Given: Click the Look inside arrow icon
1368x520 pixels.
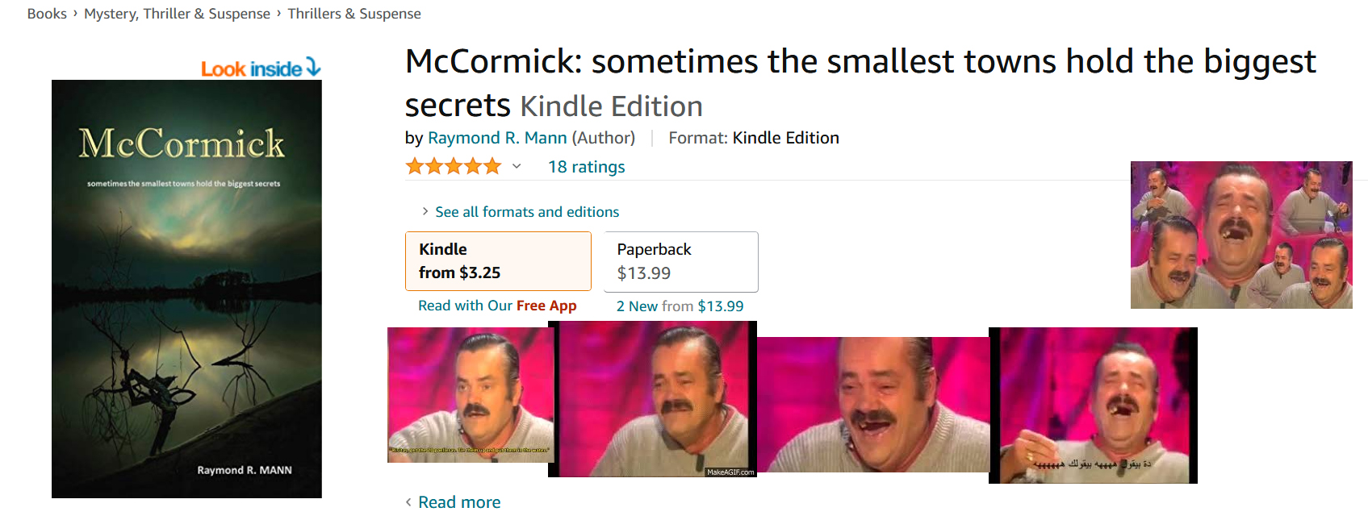Looking at the screenshot, I should pos(313,68).
